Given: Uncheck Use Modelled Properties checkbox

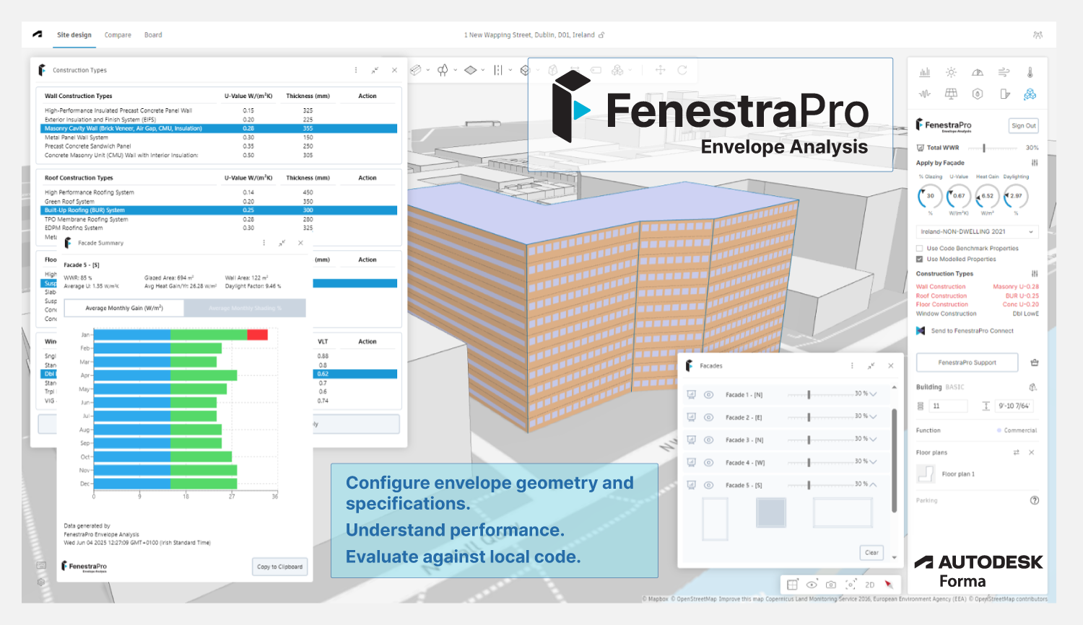Looking at the screenshot, I should tap(920, 259).
